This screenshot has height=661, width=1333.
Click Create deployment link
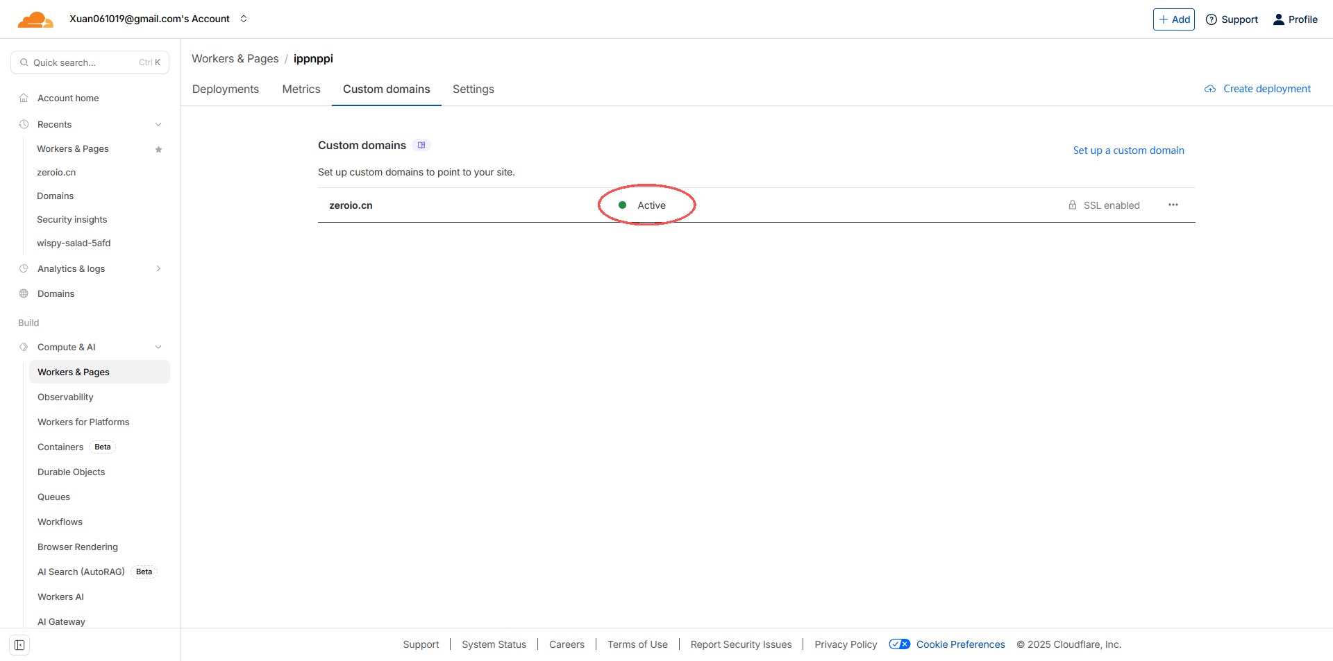point(1258,89)
